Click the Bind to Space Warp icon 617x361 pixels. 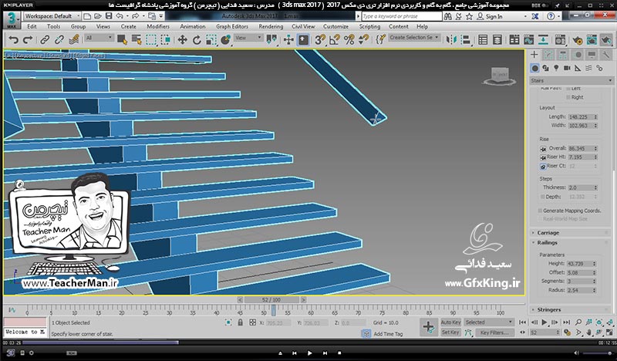click(x=74, y=40)
